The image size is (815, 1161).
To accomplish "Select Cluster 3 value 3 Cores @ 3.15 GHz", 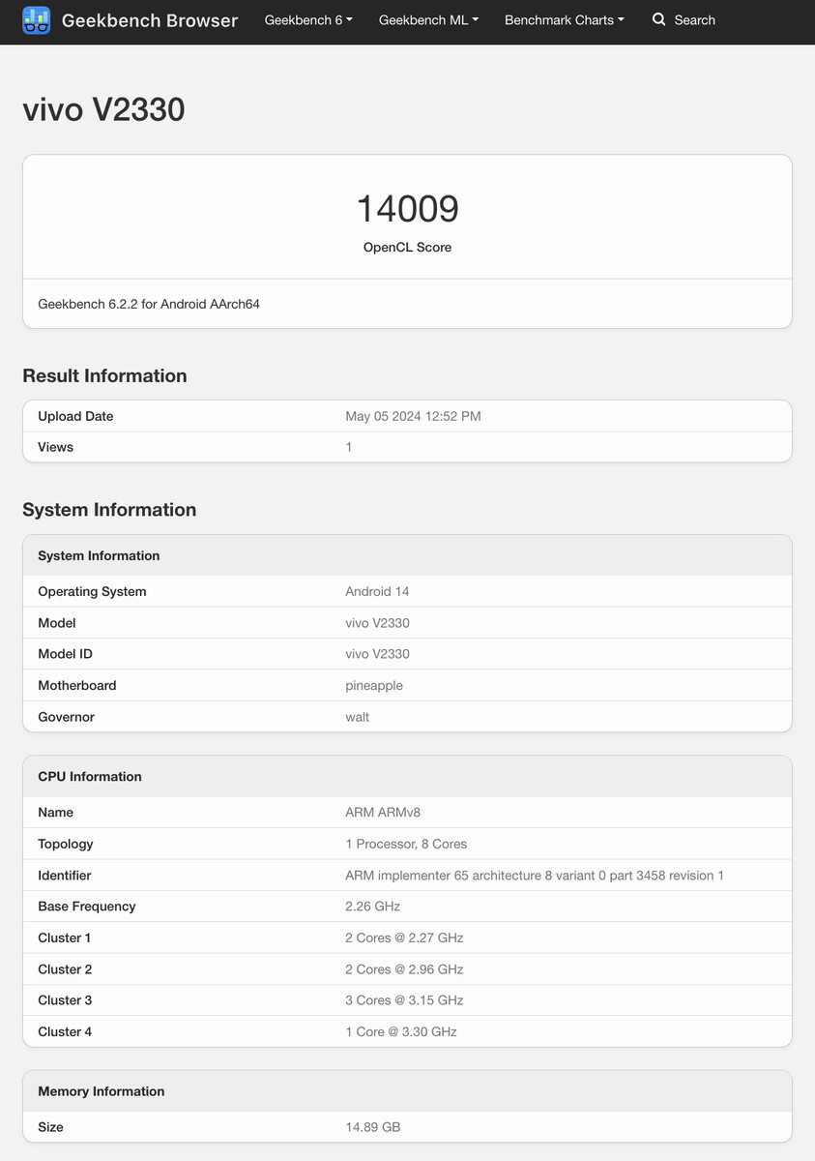I will pyautogui.click(x=404, y=1000).
